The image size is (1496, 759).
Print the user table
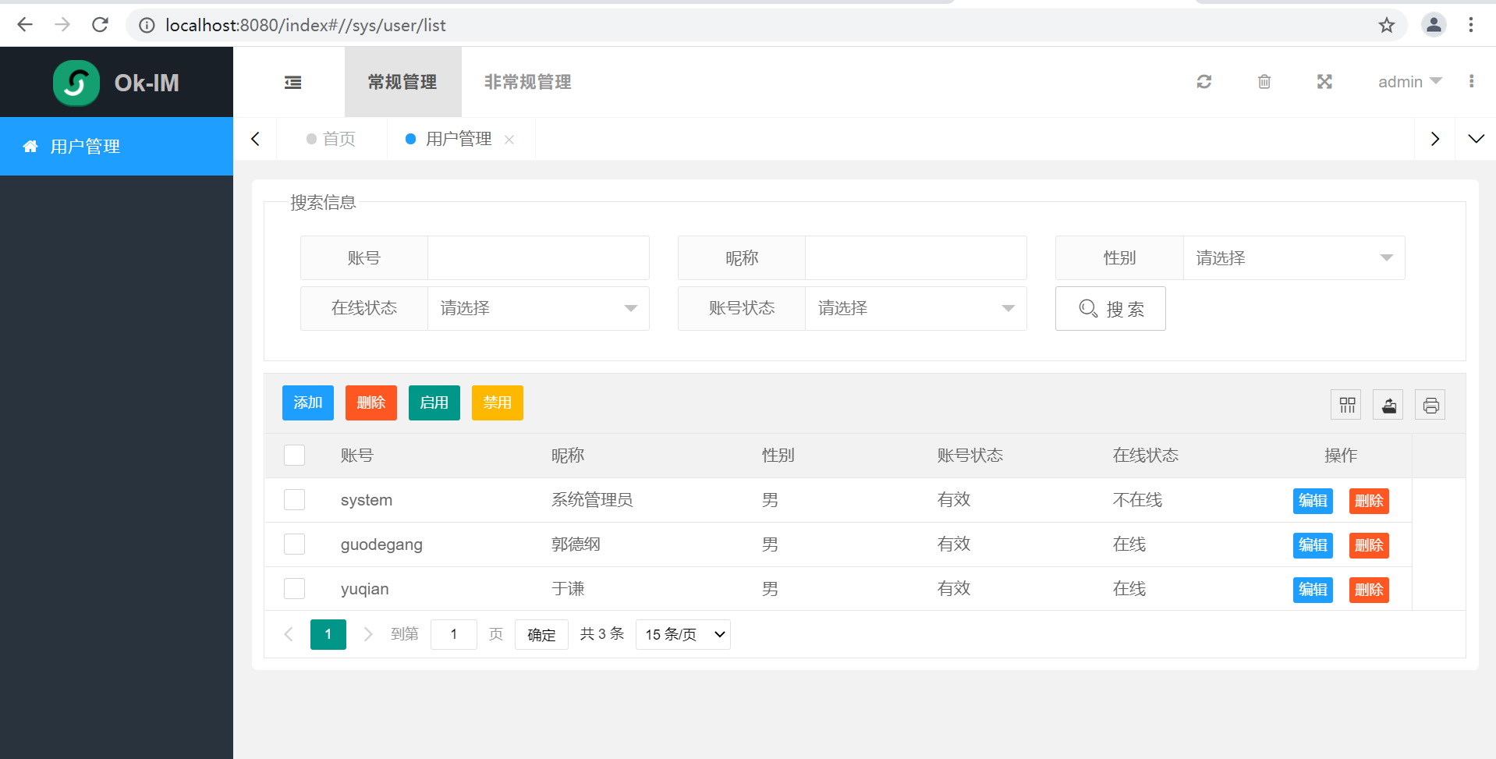[x=1430, y=405]
